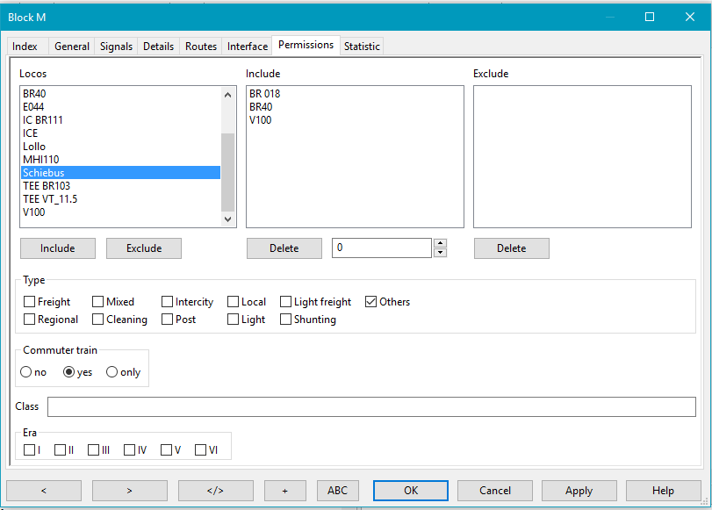This screenshot has width=712, height=510.
Task: Click the previous block '<' button
Action: (44, 491)
